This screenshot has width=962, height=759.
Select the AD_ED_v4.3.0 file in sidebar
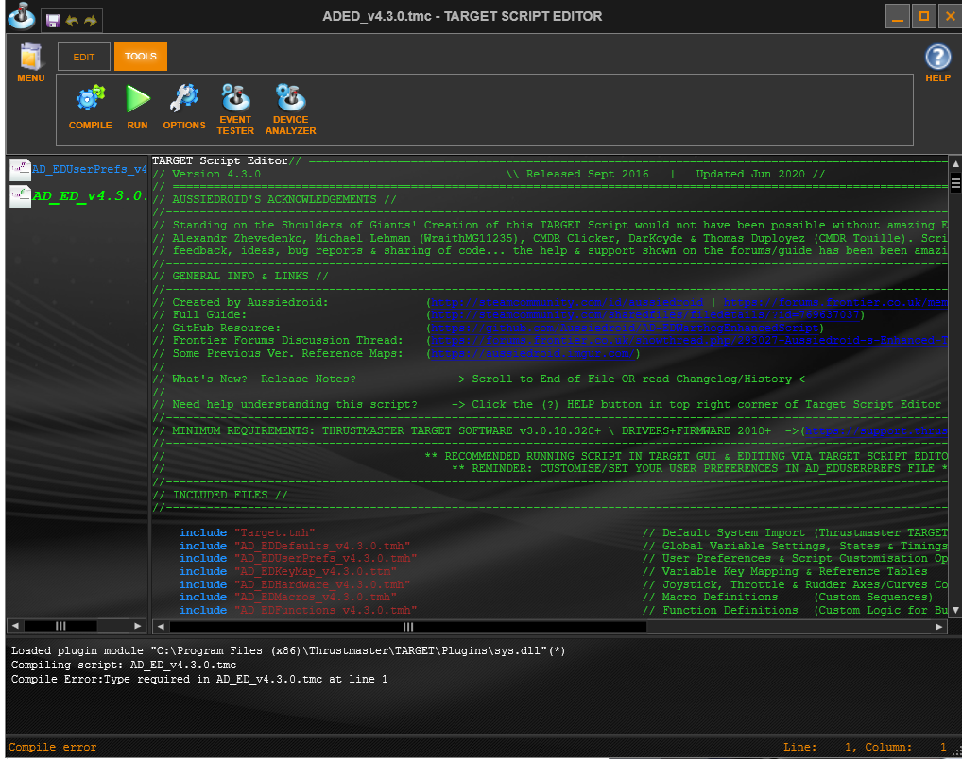pyautogui.click(x=90, y=196)
